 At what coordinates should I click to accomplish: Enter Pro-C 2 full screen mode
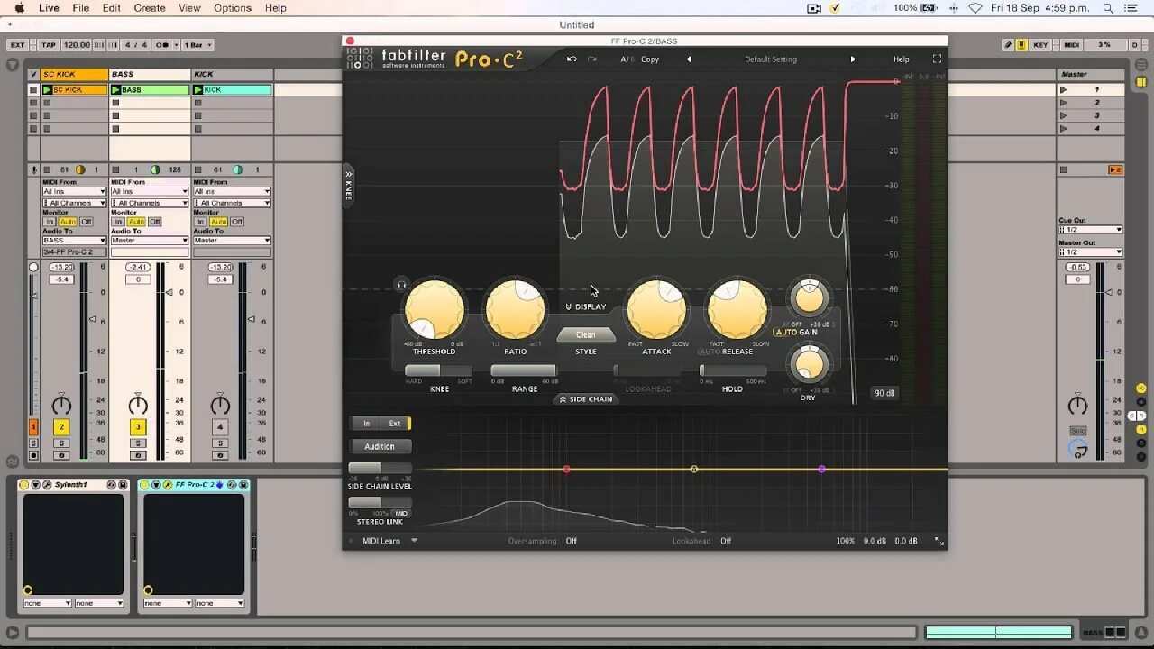click(937, 59)
